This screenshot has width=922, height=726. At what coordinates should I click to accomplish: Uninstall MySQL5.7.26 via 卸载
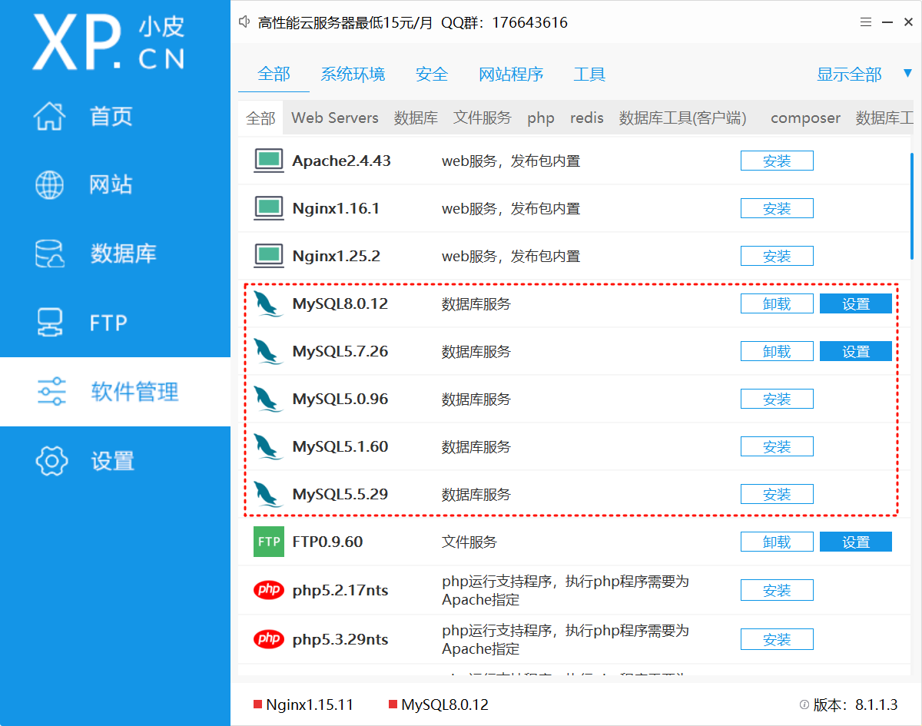[777, 351]
